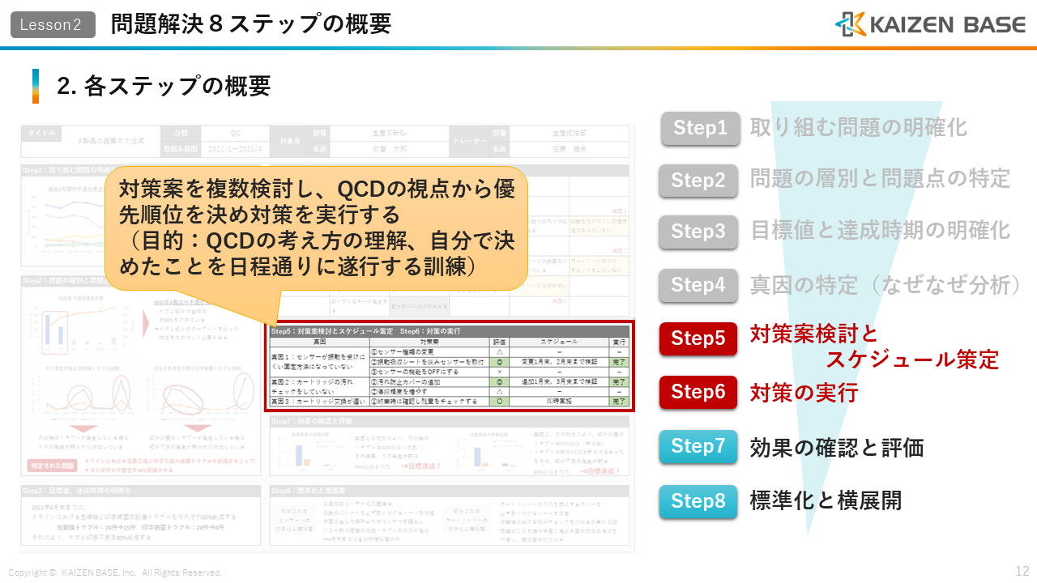
Task: Click cell 真因２：カートリッジの汚れチェックをしていない
Action: point(320,387)
